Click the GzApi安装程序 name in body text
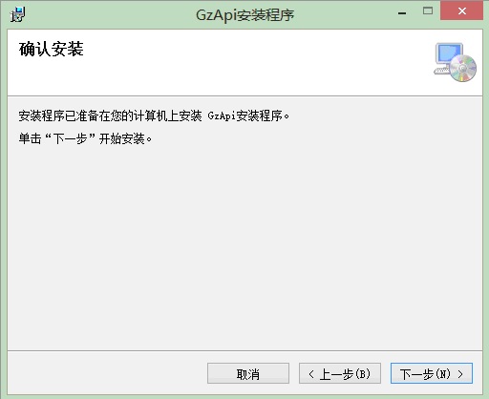 pyautogui.click(x=244, y=115)
